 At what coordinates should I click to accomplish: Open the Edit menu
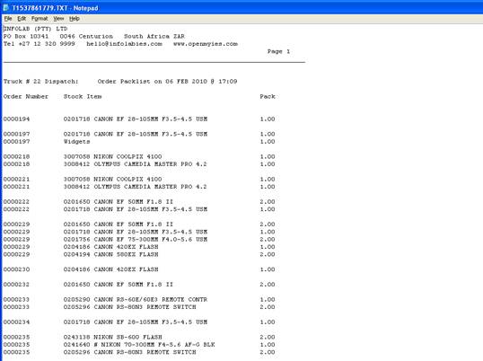coord(22,19)
